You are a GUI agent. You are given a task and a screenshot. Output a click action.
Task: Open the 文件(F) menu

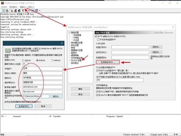(x=4, y=7)
